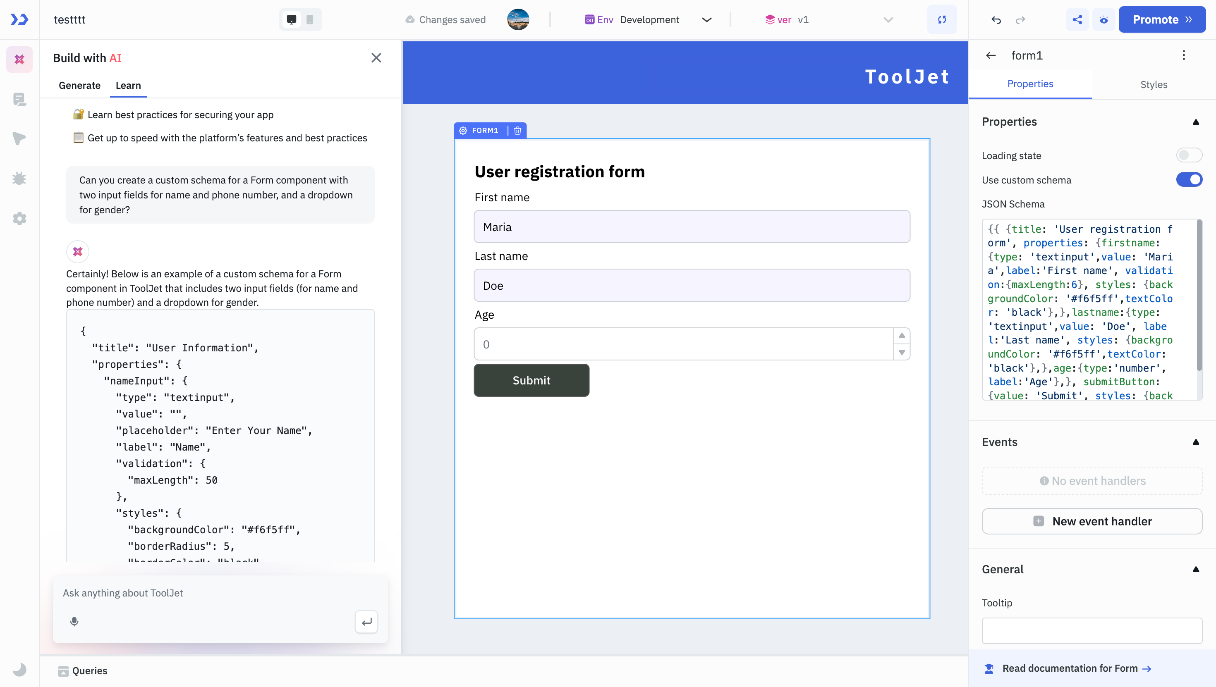Viewport: 1216px width, 687px height.
Task: Enable the Loading state toggle
Action: click(1189, 155)
